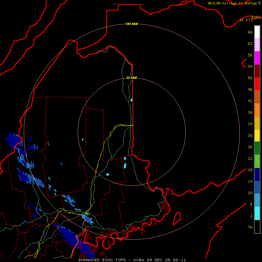This screenshot has width=262, height=262.
Task: Click the legend value 66
Action: [250, 32]
